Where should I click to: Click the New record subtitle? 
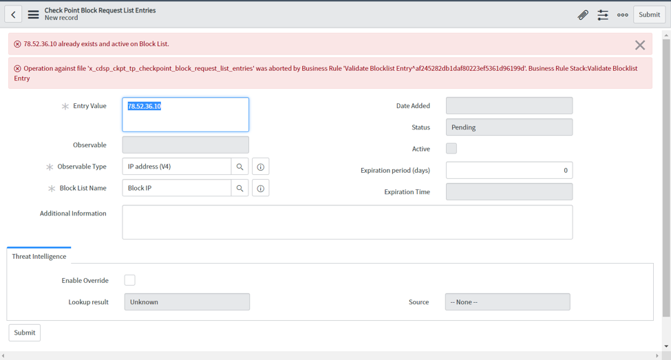61,18
